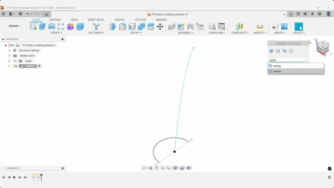Open the Configuration table icon

[222, 27]
